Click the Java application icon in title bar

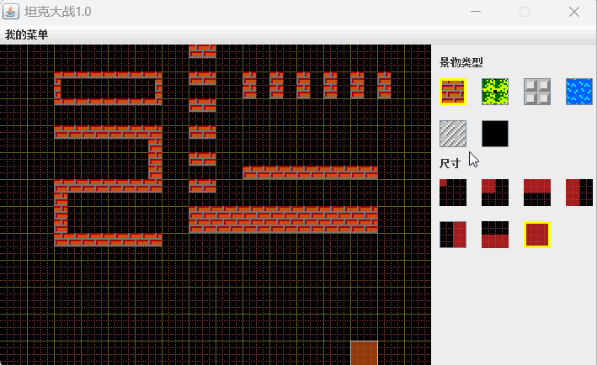11,12
